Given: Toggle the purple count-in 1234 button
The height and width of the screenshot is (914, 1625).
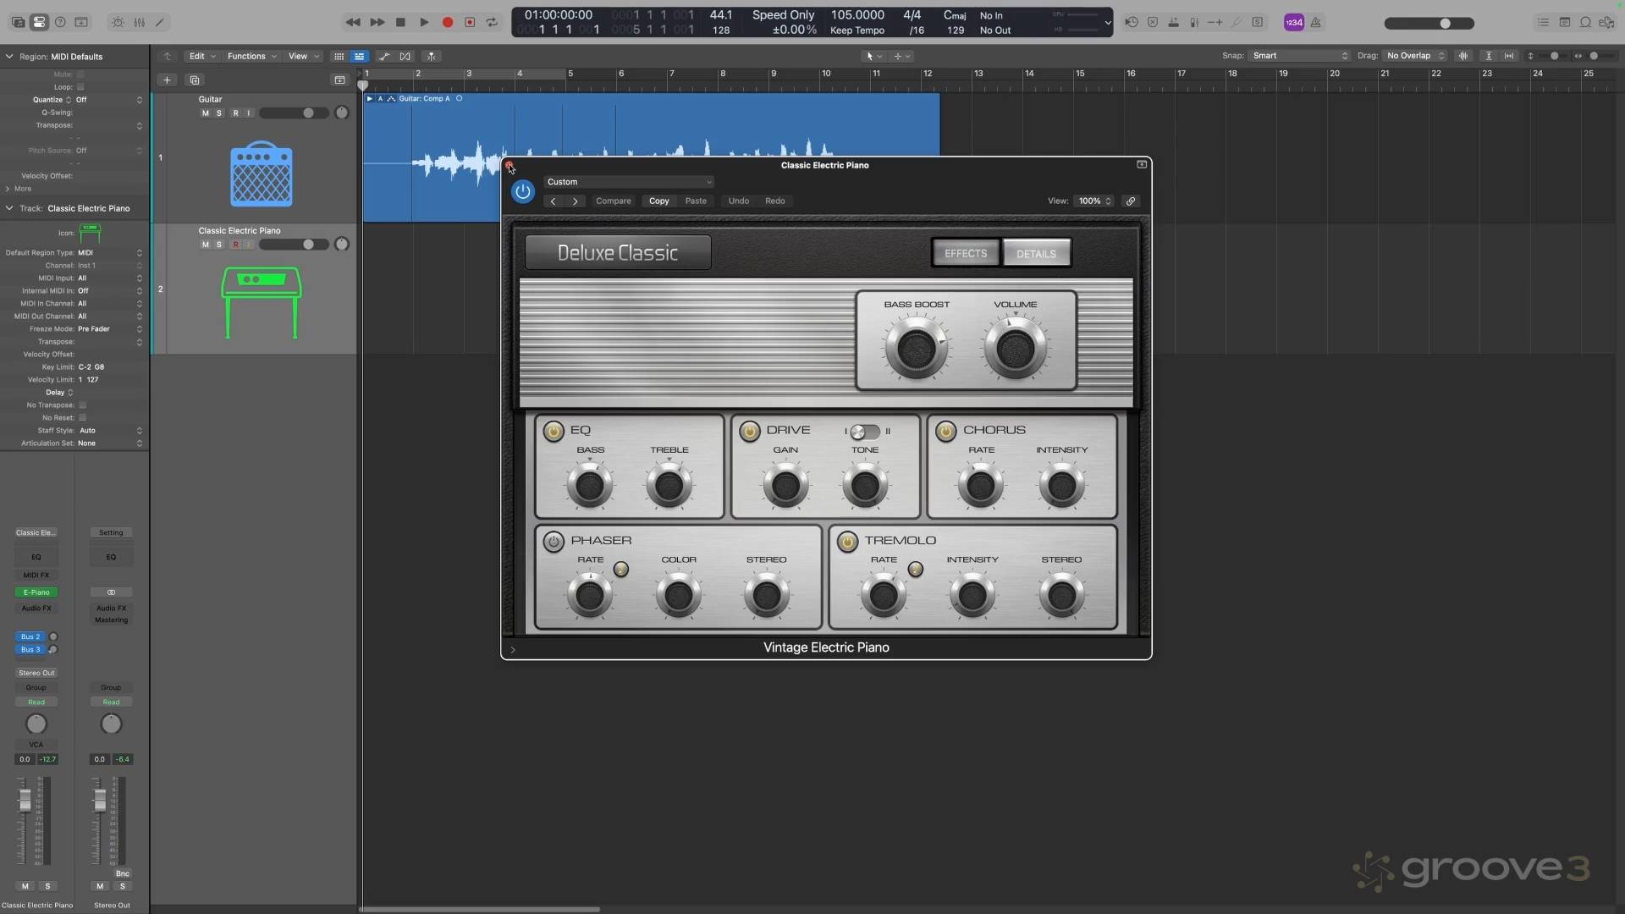Looking at the screenshot, I should tap(1293, 22).
